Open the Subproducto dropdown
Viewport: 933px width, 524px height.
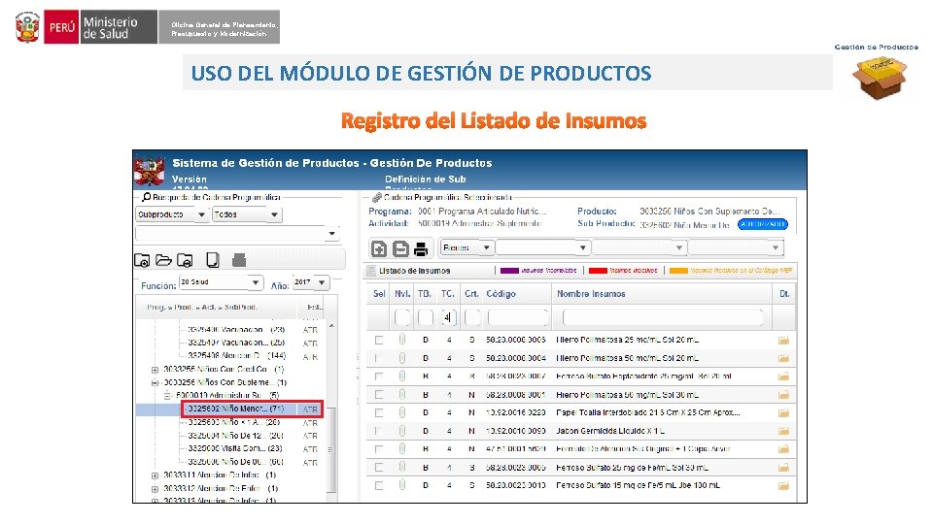click(x=173, y=214)
